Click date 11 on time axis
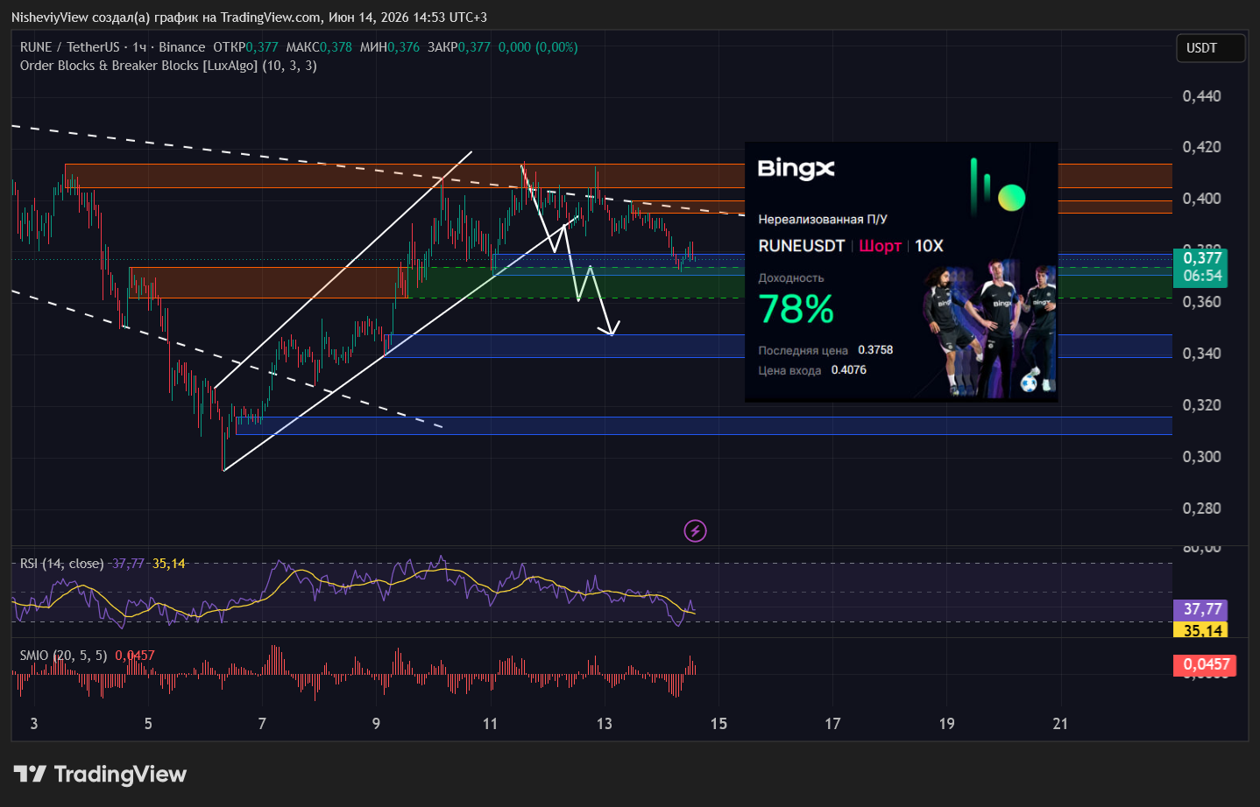The image size is (1260, 807). coord(490,724)
